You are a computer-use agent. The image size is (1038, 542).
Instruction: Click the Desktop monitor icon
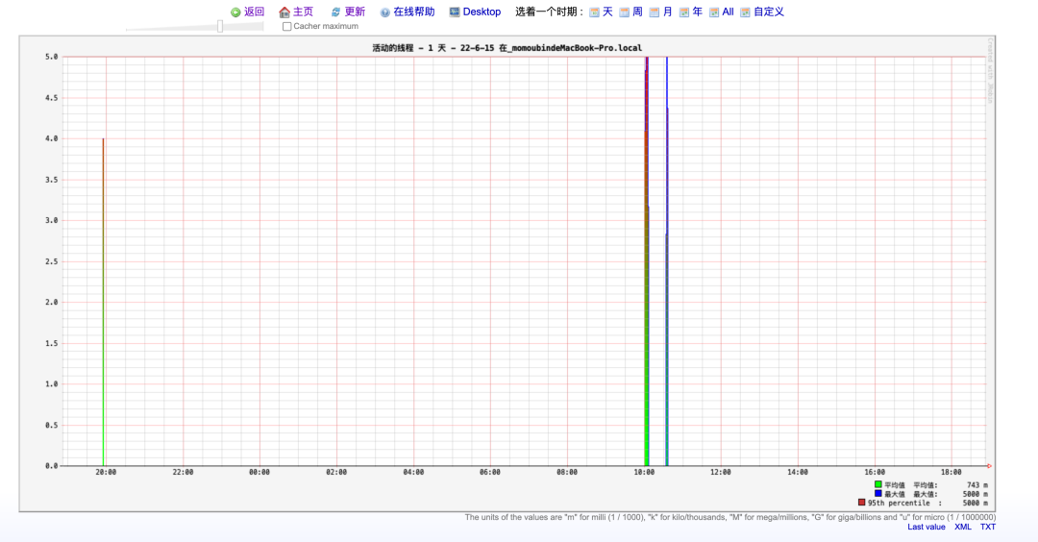tap(455, 12)
